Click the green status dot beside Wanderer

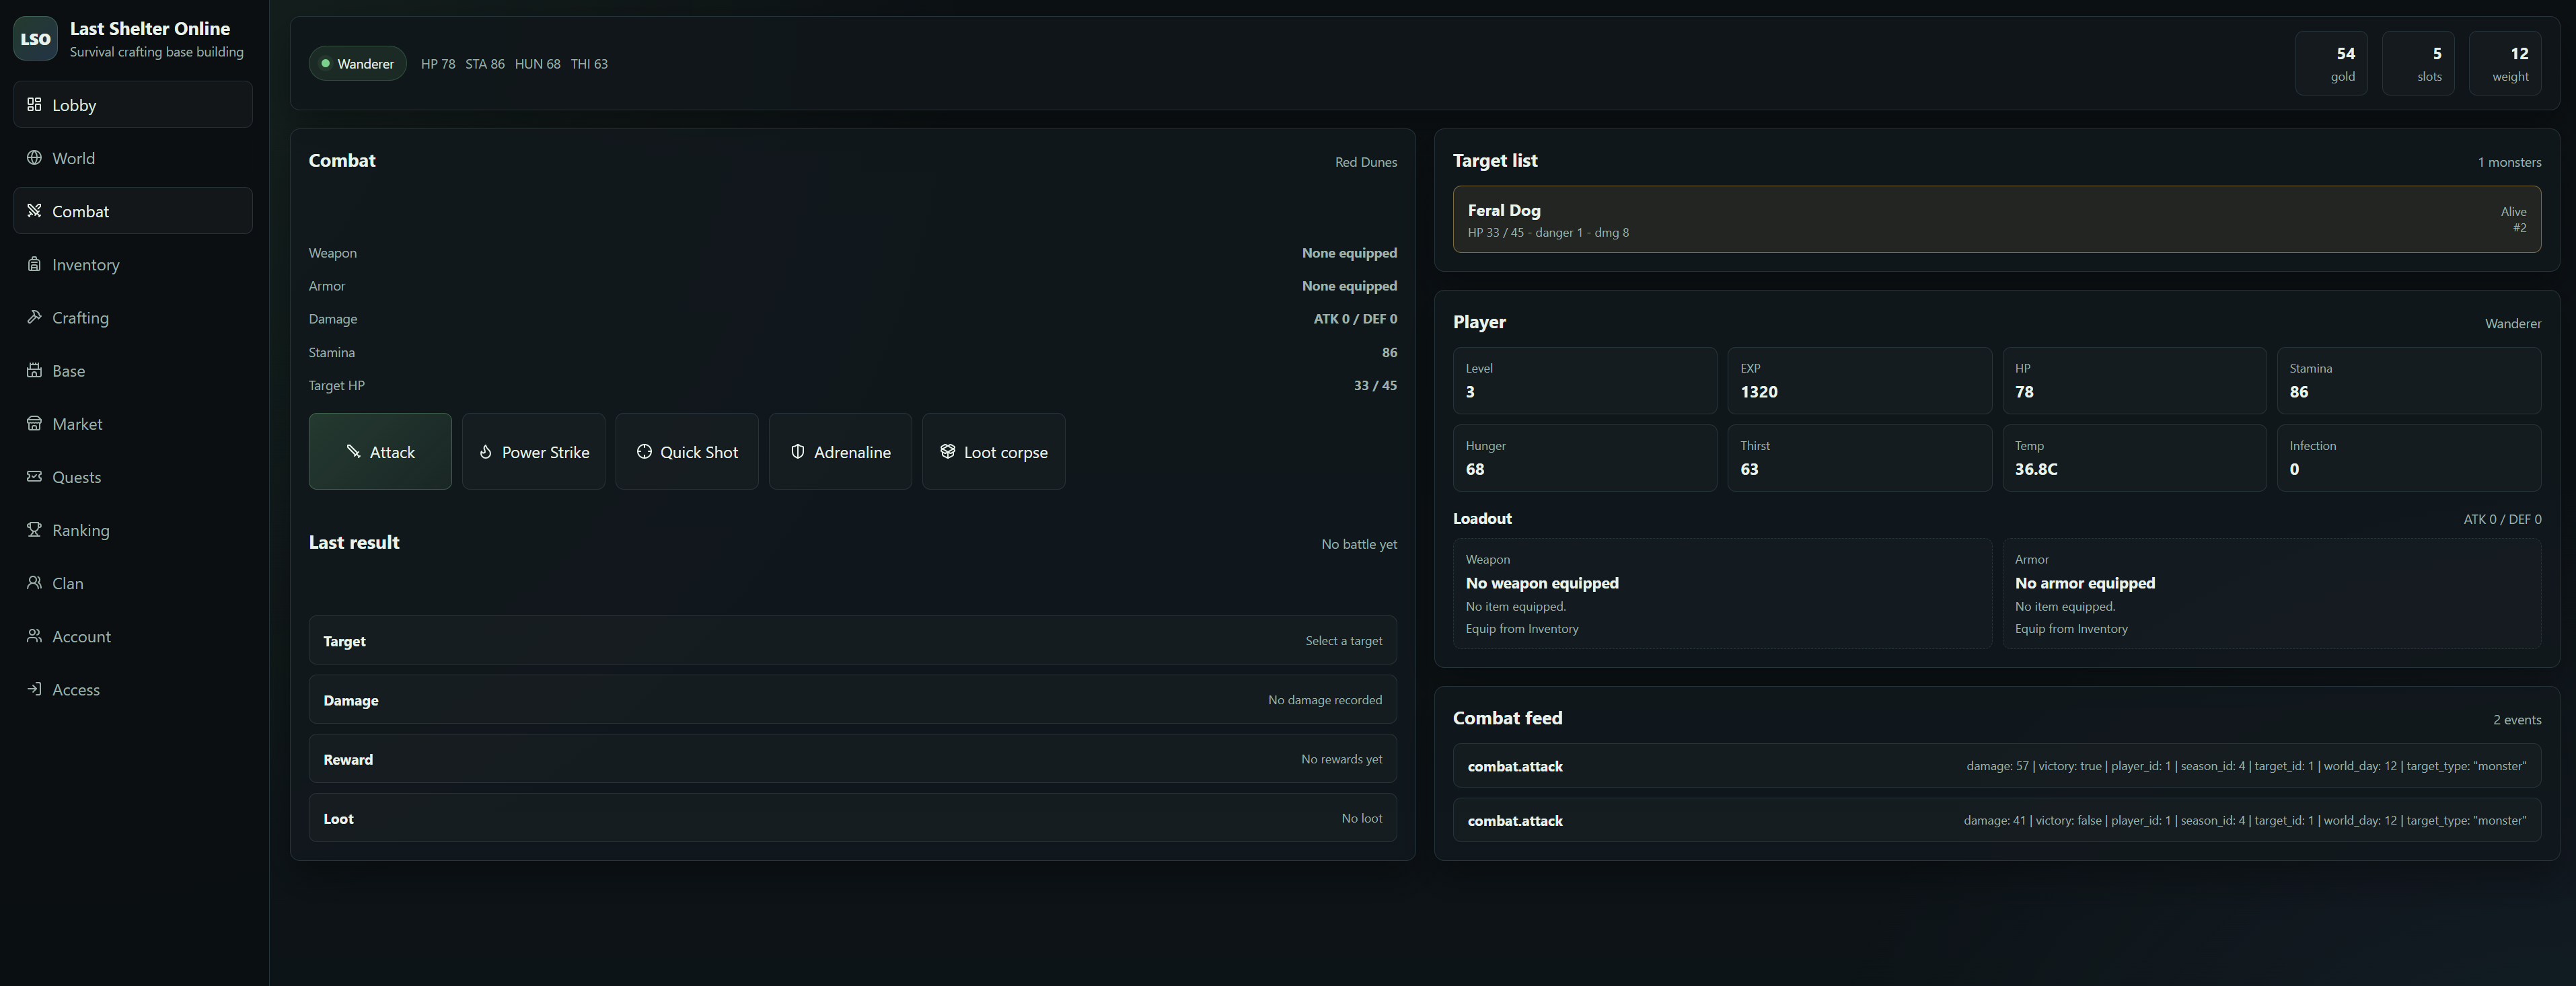coord(325,63)
